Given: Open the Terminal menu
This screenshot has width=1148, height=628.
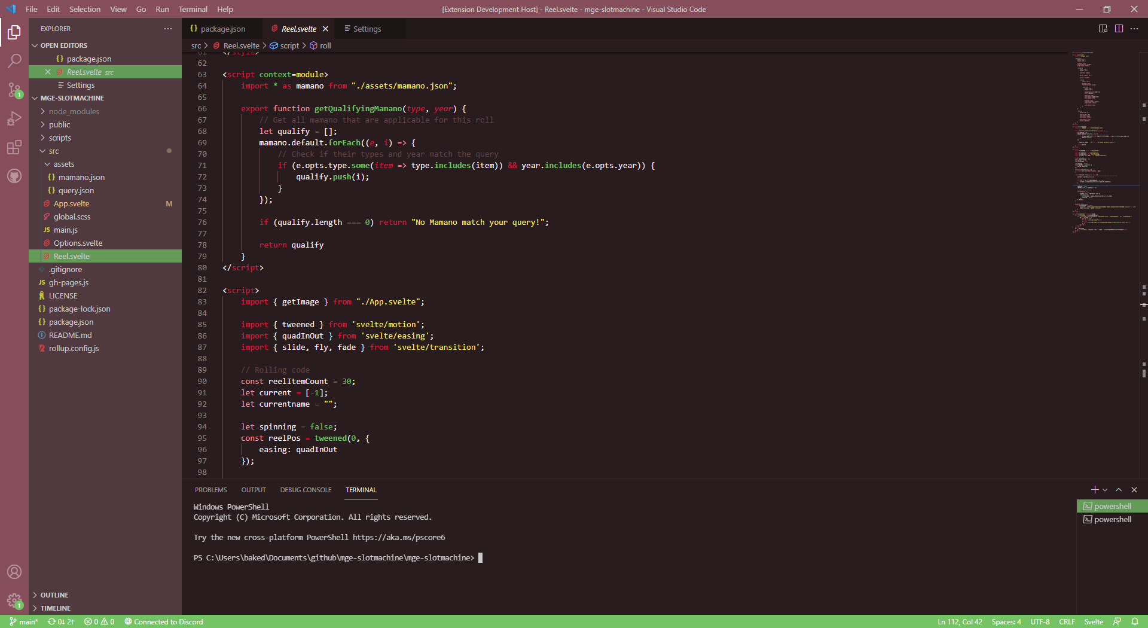Looking at the screenshot, I should tap(193, 9).
